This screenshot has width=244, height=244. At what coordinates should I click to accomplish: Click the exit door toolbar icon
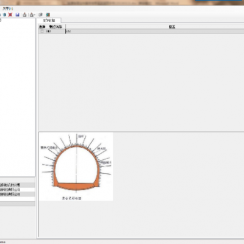point(48,15)
